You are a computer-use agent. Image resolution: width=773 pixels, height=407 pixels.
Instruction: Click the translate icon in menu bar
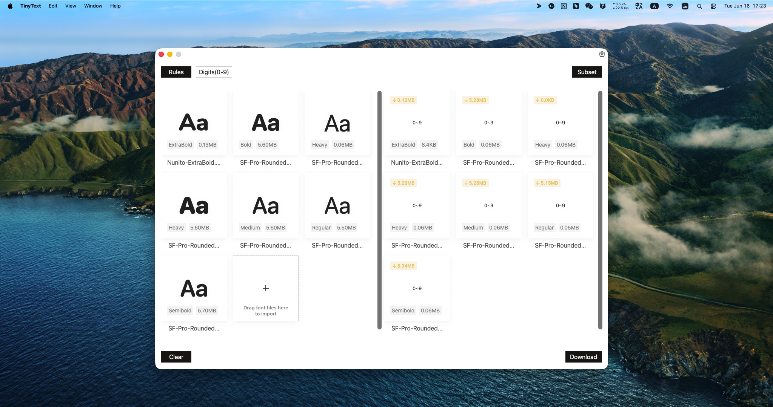639,6
